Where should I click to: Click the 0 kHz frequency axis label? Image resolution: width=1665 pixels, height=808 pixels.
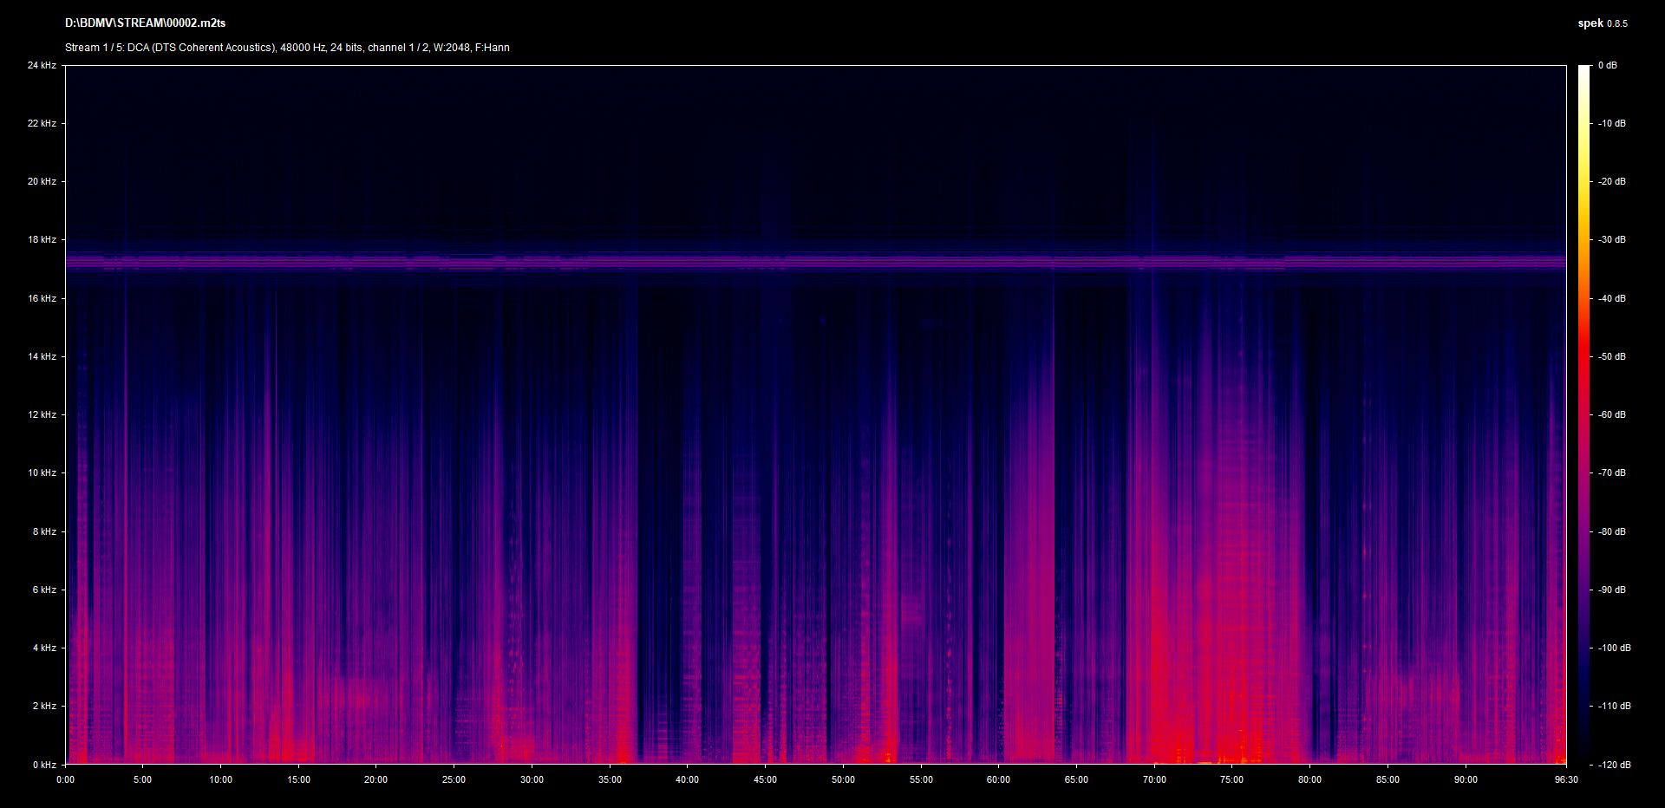(44, 765)
